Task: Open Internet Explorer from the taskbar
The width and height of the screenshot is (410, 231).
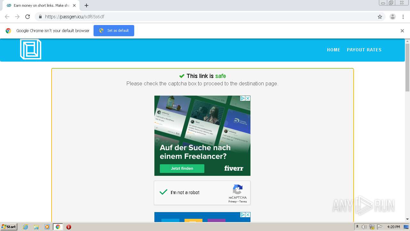Action: (x=25, y=227)
